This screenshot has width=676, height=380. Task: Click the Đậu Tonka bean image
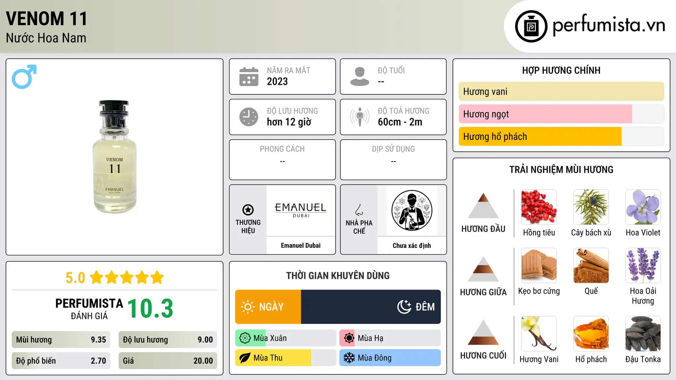pyautogui.click(x=643, y=334)
